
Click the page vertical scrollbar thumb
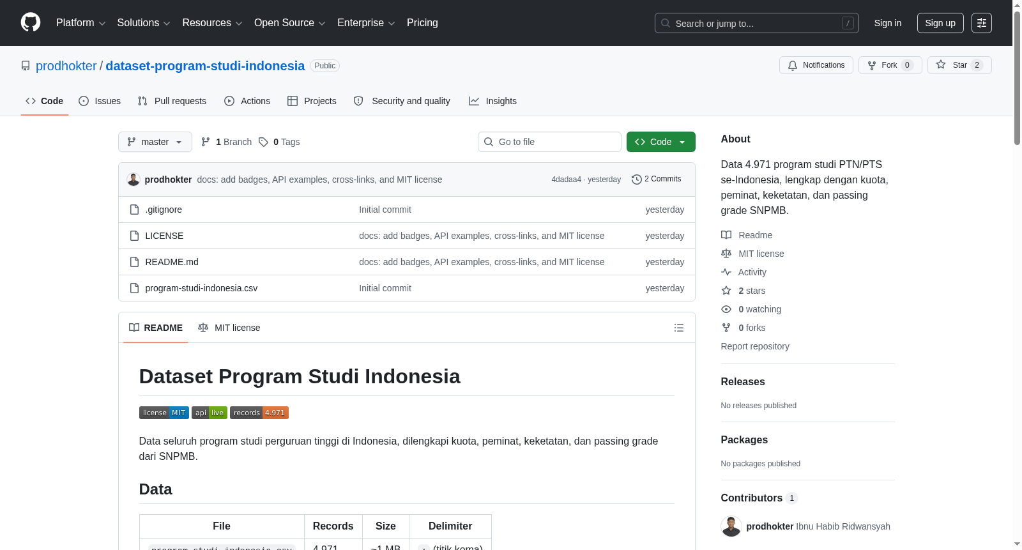(x=1017, y=77)
